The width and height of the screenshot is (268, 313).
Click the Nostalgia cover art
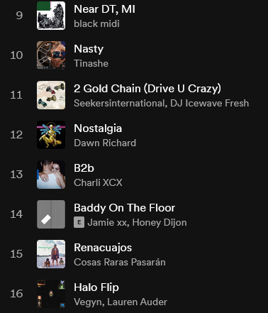(51, 135)
